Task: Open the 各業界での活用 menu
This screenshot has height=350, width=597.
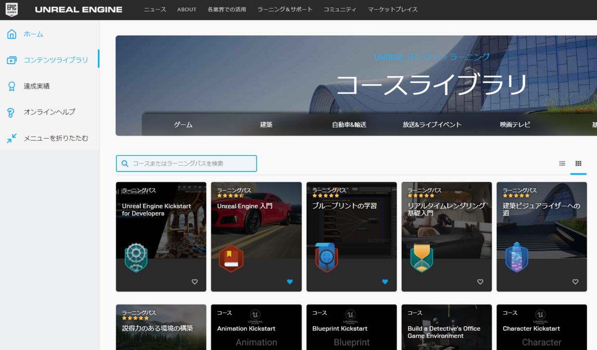Action: point(227,9)
